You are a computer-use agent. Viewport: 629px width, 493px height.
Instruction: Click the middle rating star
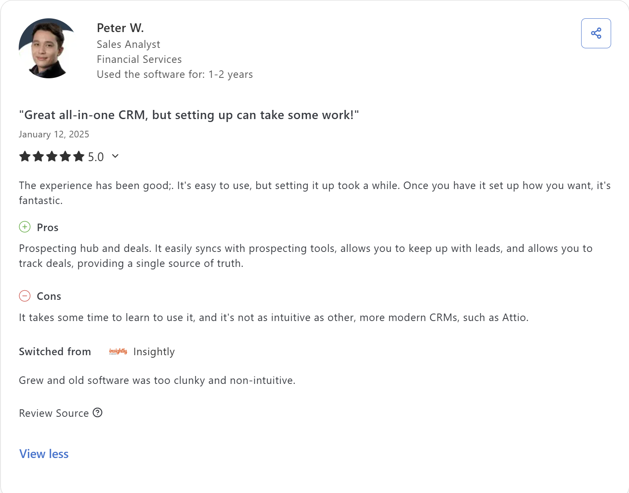[52, 156]
